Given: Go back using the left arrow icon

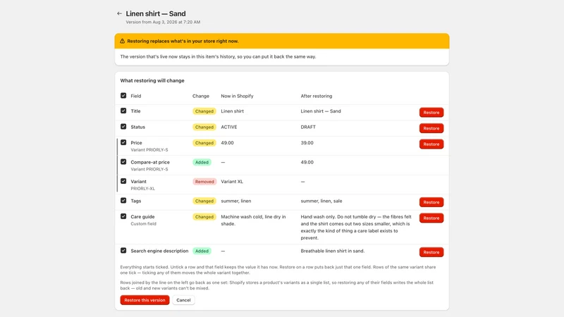Looking at the screenshot, I should pos(119,13).
